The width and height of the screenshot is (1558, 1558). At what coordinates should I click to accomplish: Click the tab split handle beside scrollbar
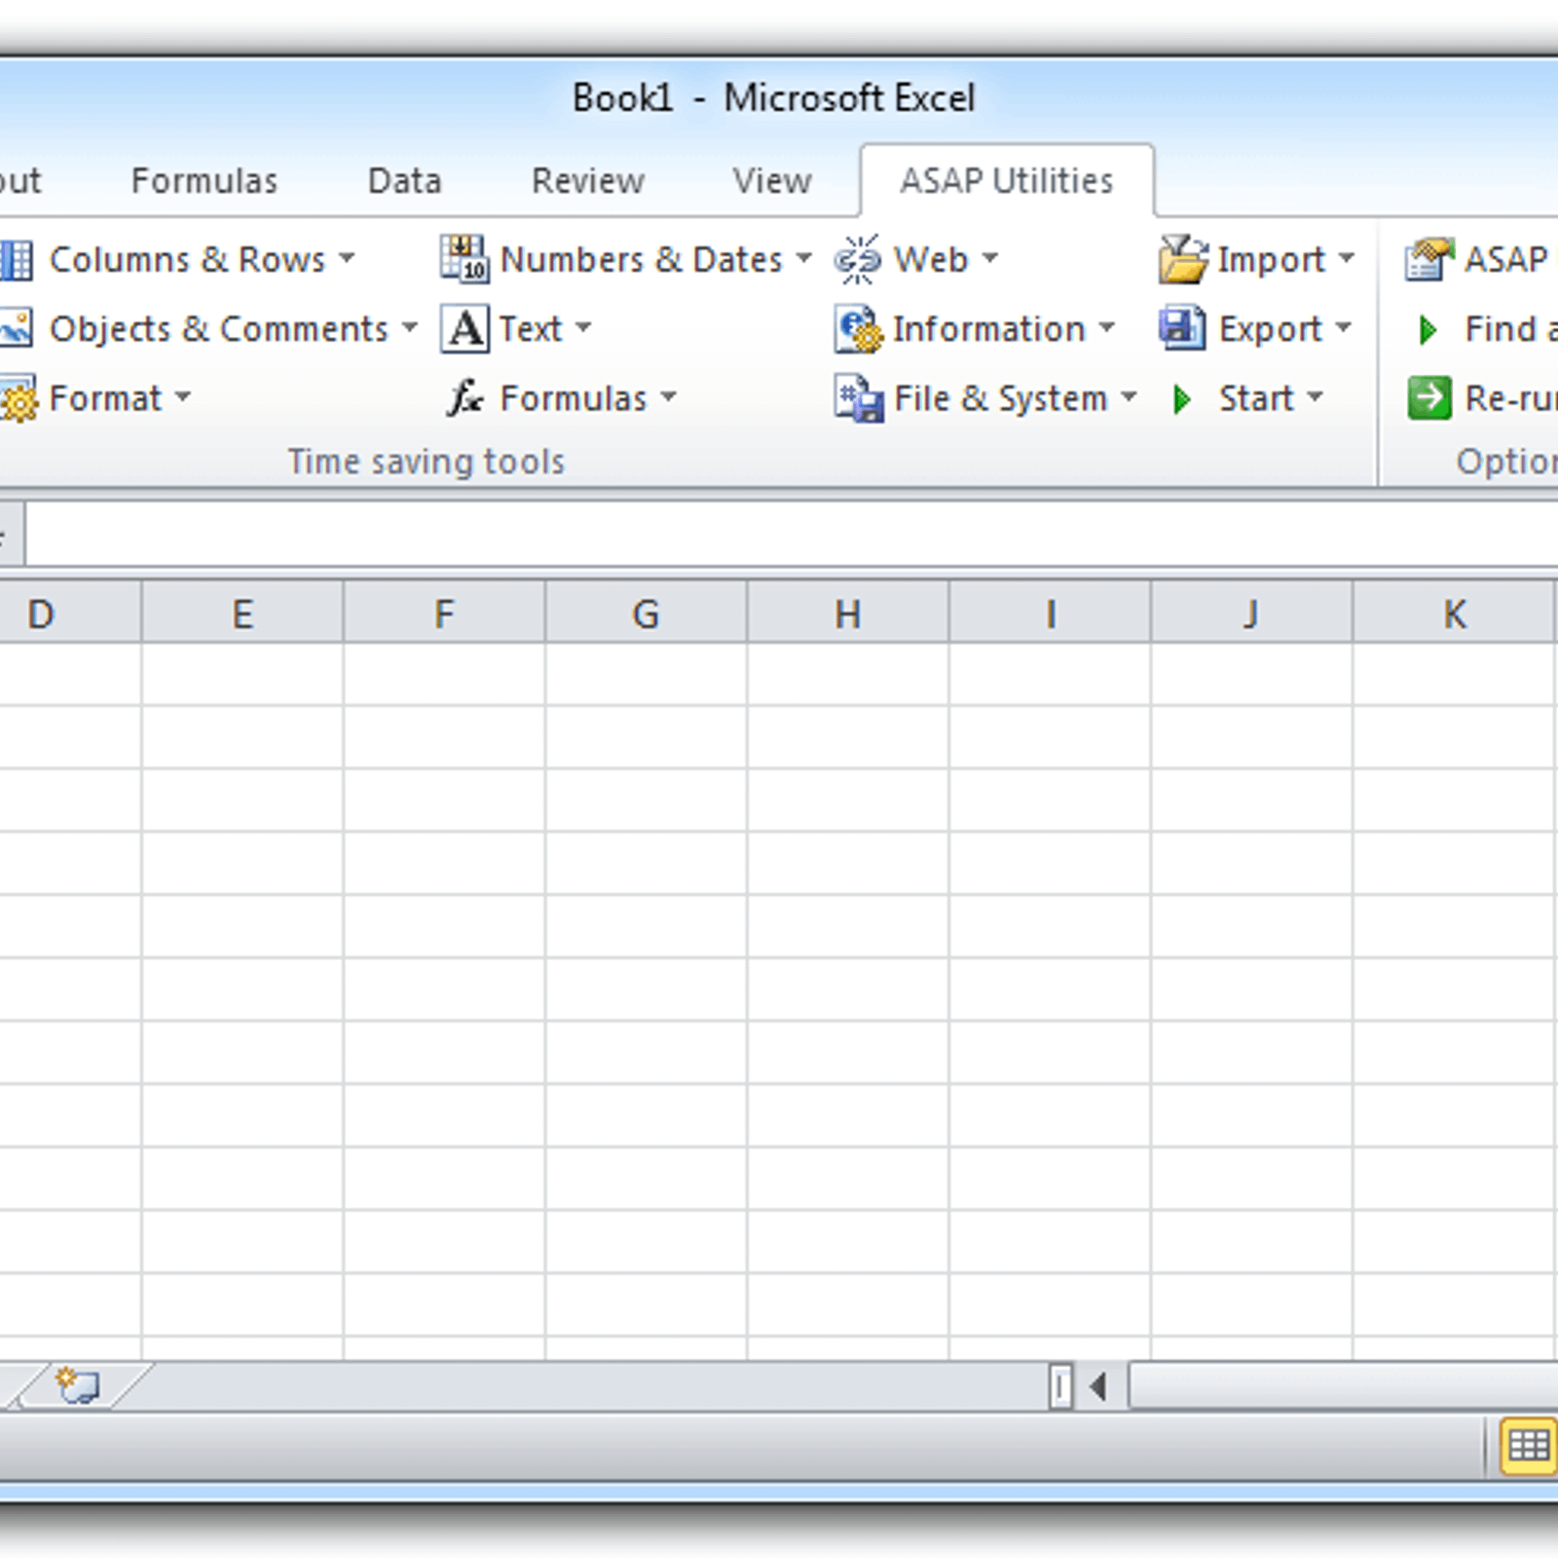click(x=1060, y=1386)
